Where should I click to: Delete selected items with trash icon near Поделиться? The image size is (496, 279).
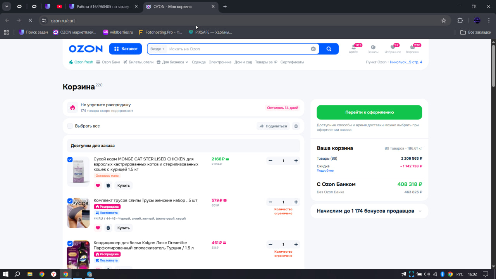coord(296,126)
